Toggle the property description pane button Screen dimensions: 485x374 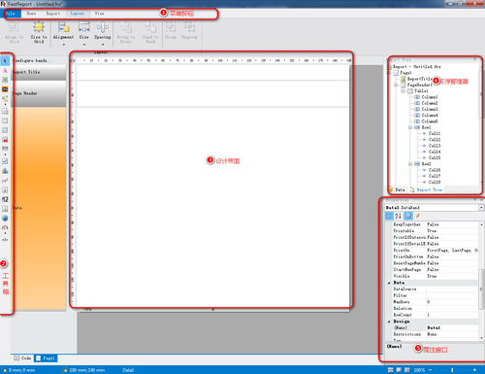[x=408, y=216]
